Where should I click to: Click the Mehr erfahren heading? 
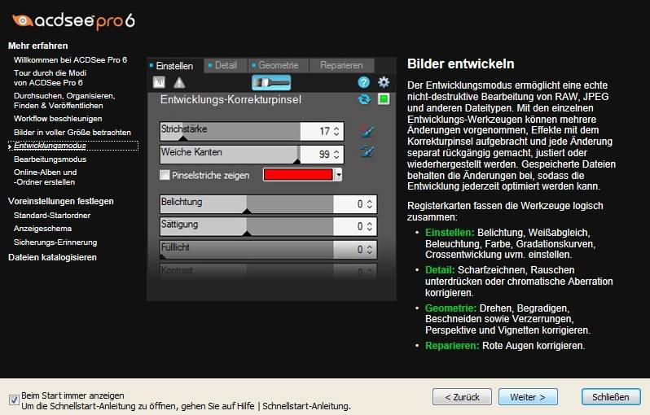tap(37, 46)
